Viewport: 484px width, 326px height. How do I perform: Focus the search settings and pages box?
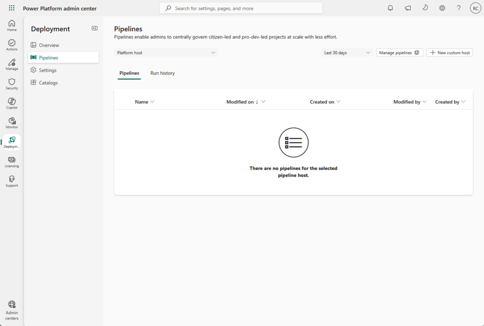[241, 8]
